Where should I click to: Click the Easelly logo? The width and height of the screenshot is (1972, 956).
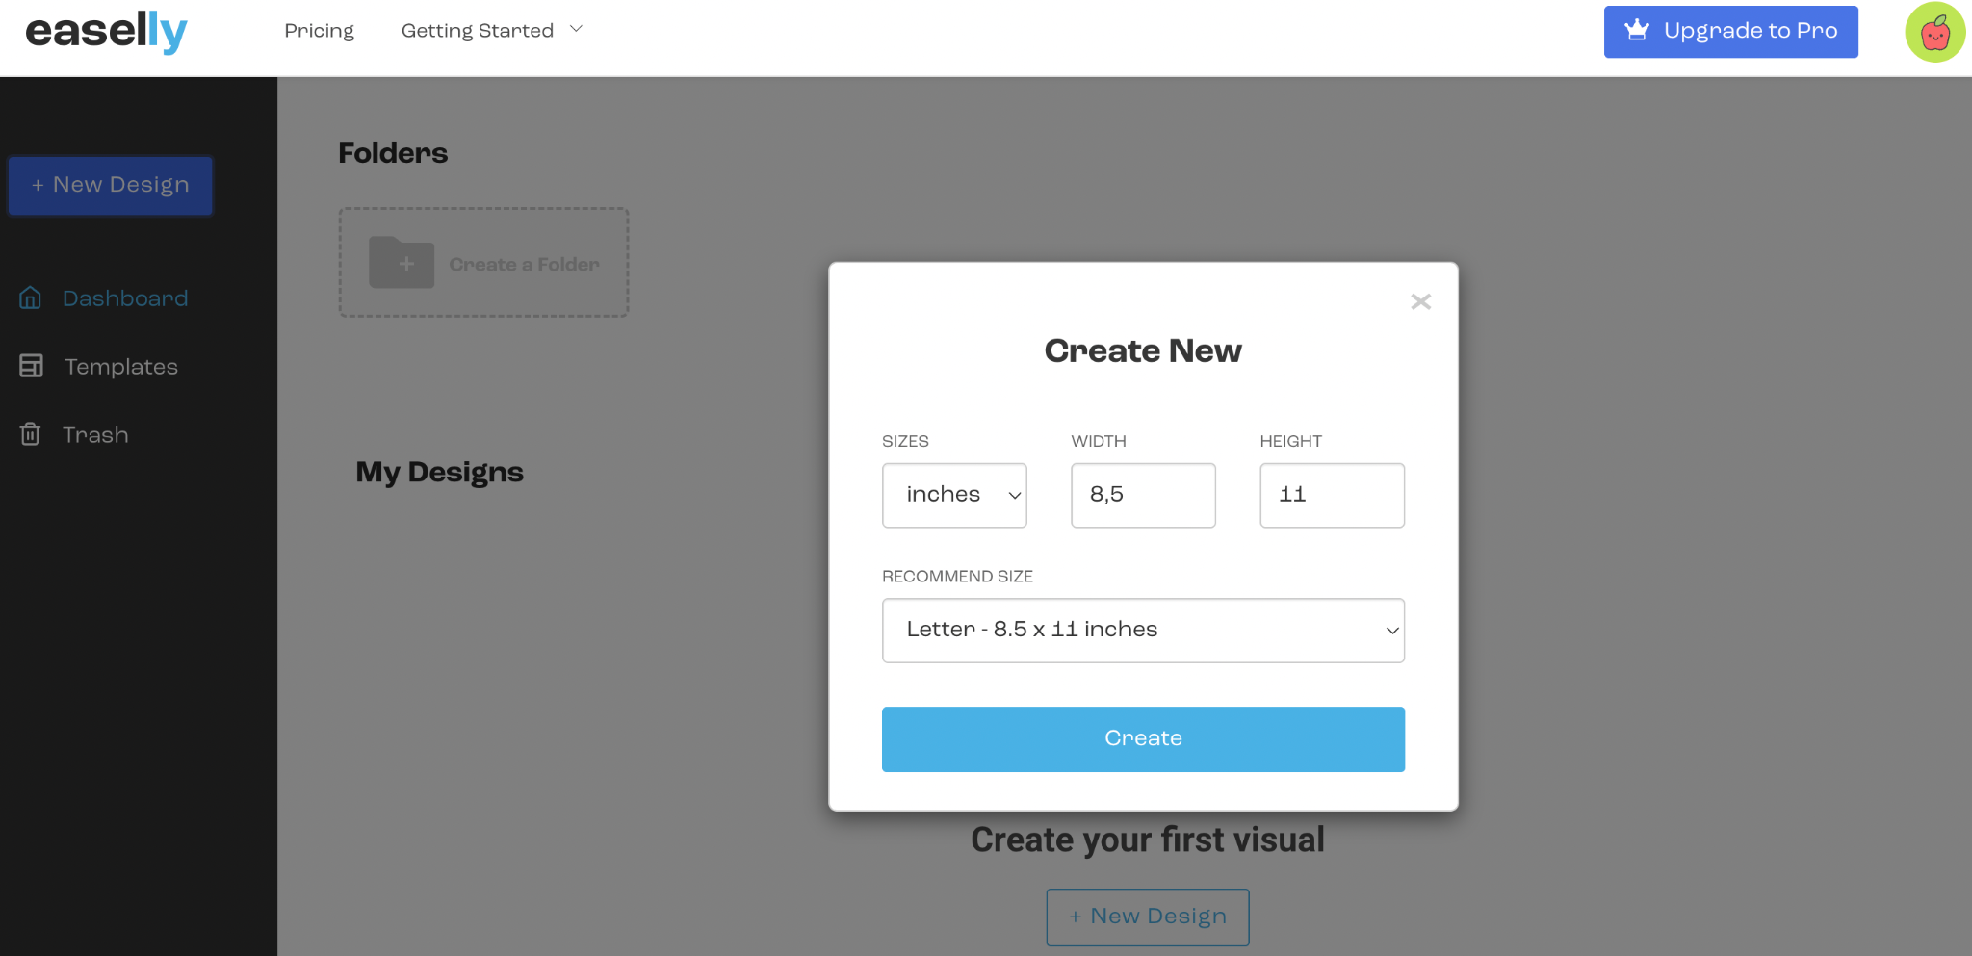(106, 32)
